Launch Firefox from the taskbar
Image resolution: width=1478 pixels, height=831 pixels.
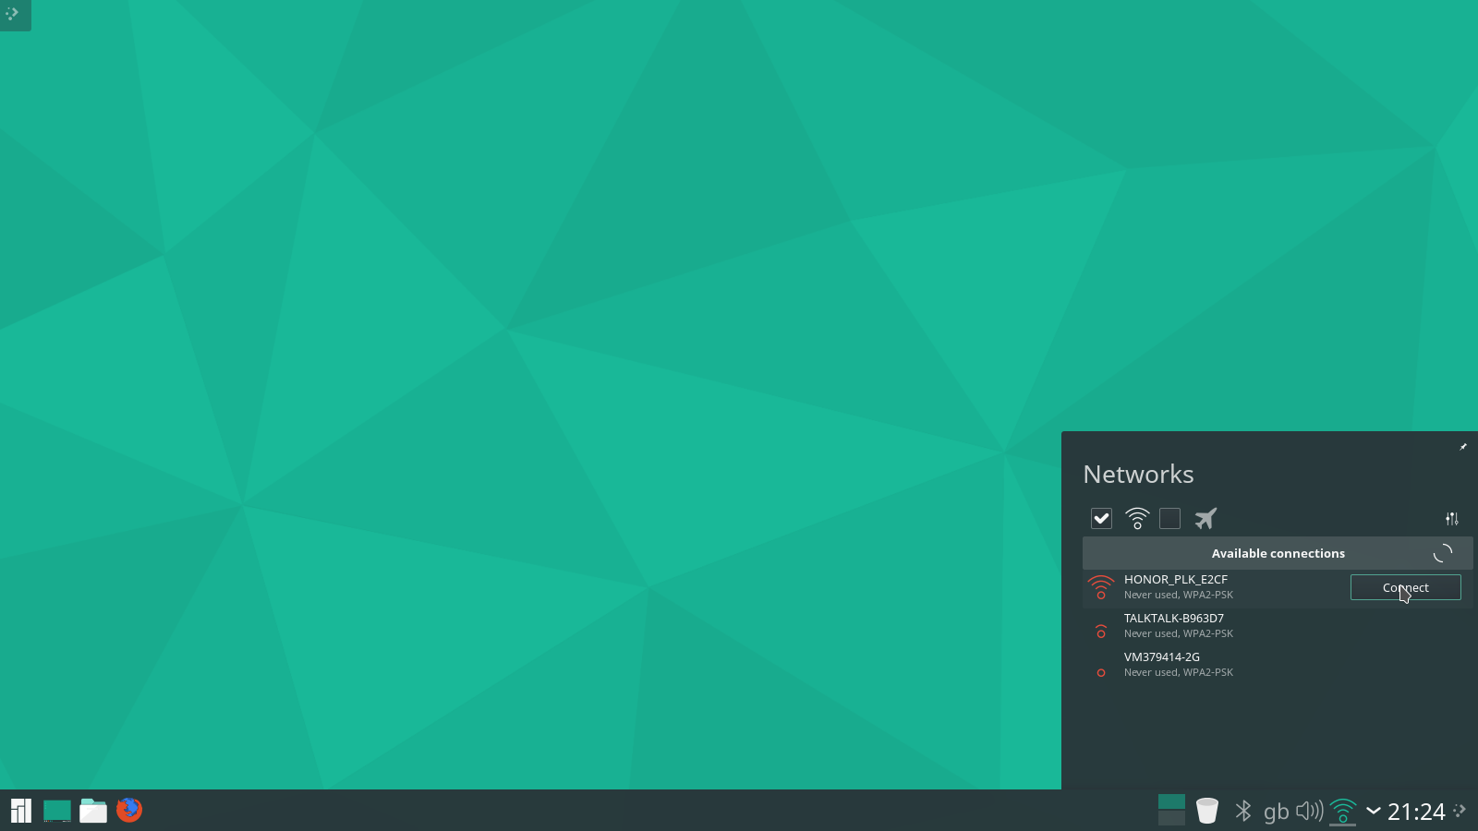coord(129,810)
